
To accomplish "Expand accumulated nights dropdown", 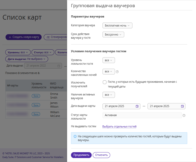I will pos(109,72).
